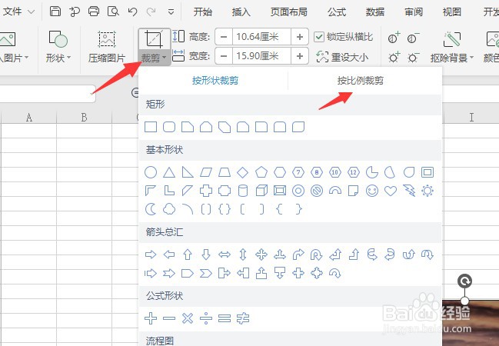The image size is (499, 346).
Task: Choose right arrow in 箭头总汇
Action: pos(151,255)
